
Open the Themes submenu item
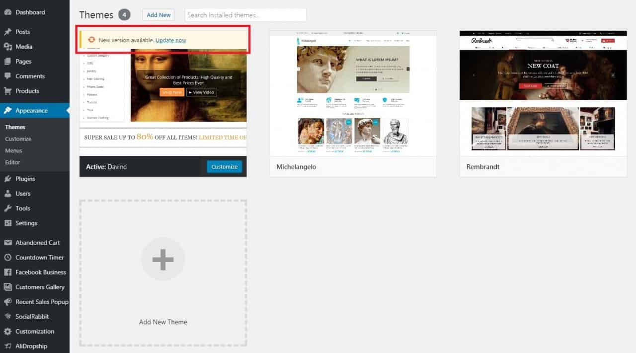click(15, 127)
